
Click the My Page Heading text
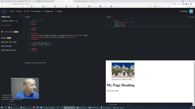pyautogui.click(x=121, y=85)
